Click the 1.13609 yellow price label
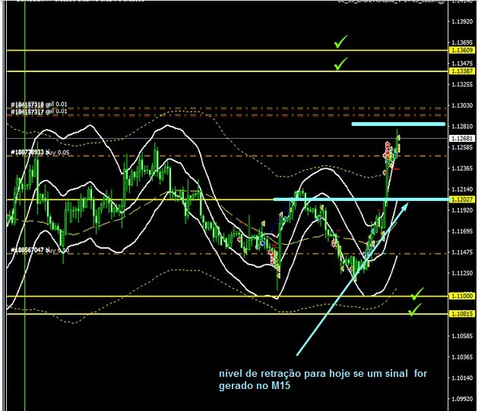478x411 pixels. 462,50
